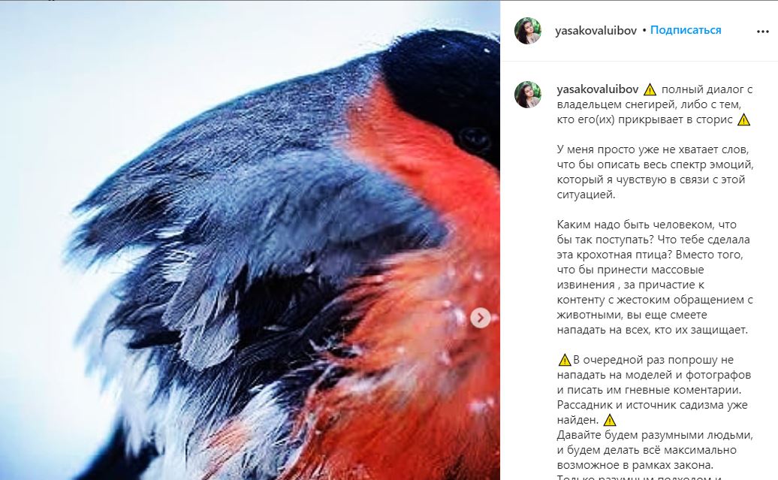Click the bullfinch's eye in the photo
Image resolution: width=778 pixels, height=480 pixels.
coord(473,136)
